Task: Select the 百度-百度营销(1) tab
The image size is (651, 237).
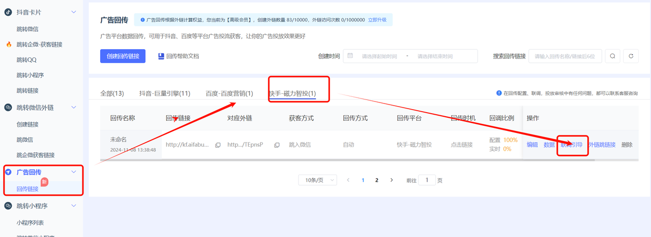Action: click(x=229, y=93)
